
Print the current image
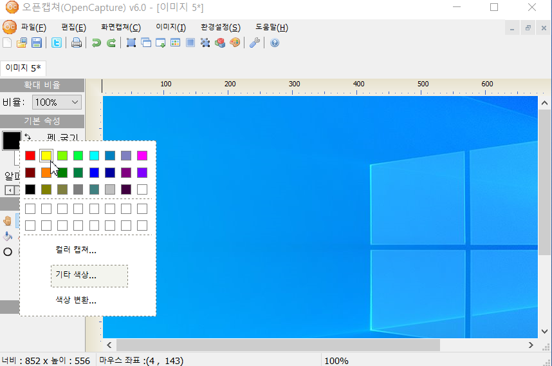click(77, 43)
